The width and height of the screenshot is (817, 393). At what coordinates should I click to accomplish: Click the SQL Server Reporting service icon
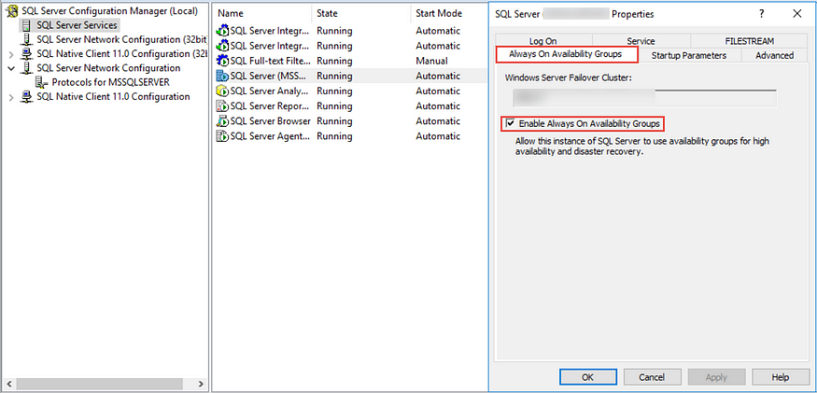pos(222,106)
